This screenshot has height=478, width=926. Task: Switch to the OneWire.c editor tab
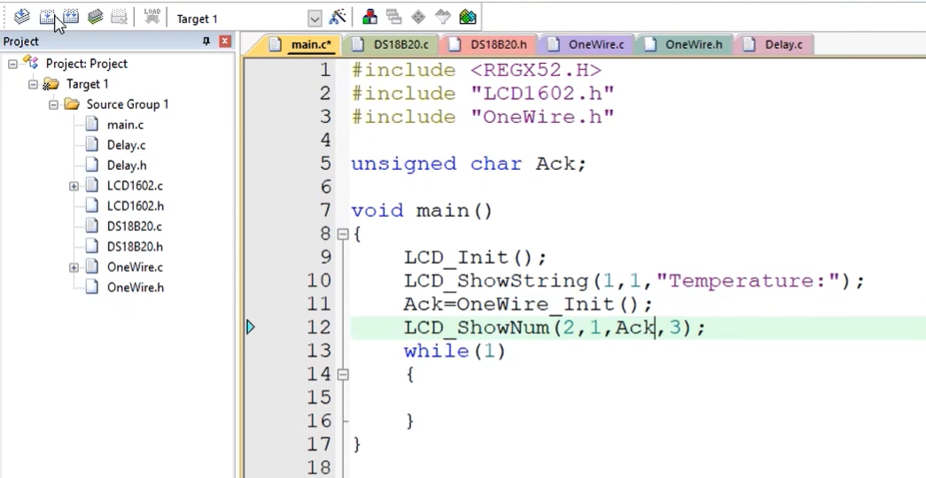pyautogui.click(x=587, y=44)
